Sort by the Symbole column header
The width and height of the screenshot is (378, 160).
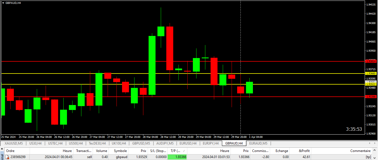pyautogui.click(x=119, y=151)
